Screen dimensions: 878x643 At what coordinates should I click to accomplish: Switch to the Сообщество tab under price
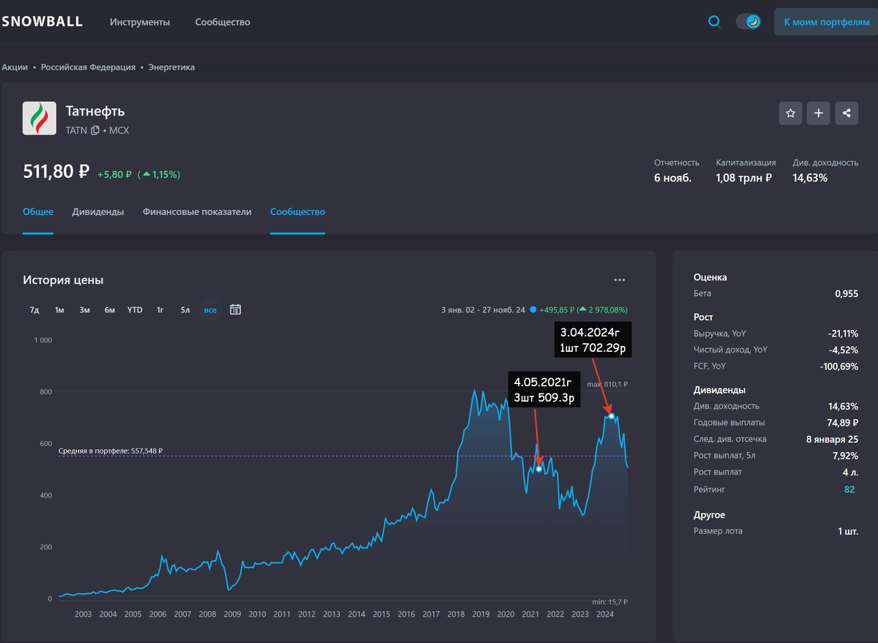pyautogui.click(x=298, y=211)
